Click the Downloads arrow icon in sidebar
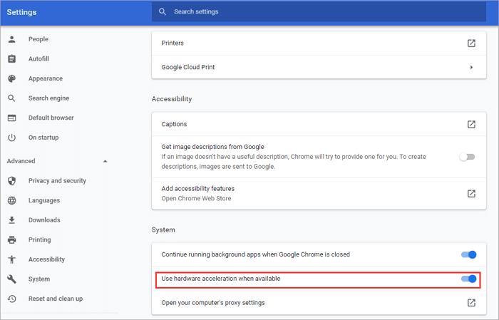Image resolution: width=499 pixels, height=320 pixels. 12,220
